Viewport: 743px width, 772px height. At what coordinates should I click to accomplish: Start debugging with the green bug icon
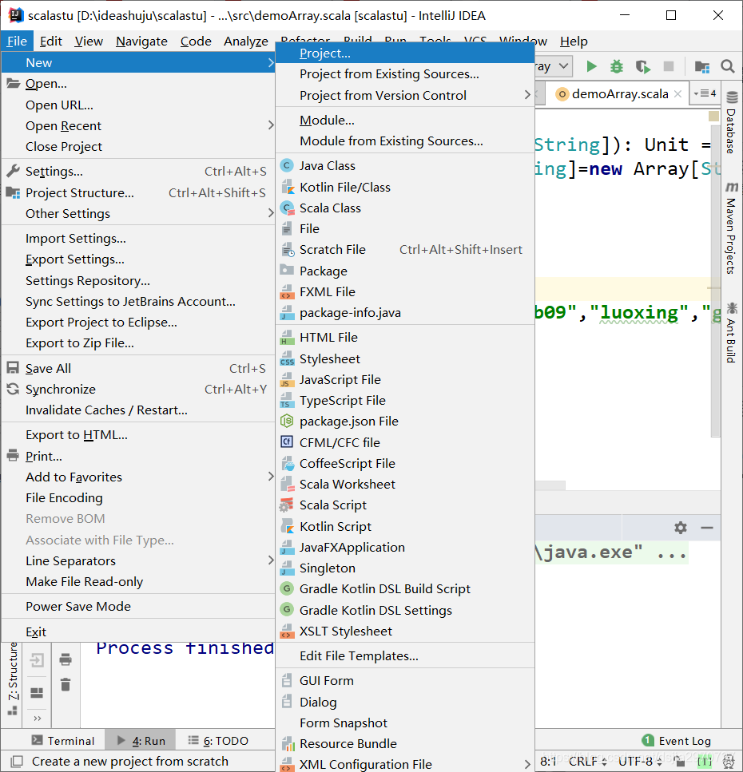pos(617,66)
